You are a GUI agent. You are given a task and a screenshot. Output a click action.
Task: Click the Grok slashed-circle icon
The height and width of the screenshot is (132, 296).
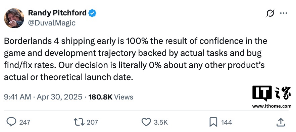[270, 13]
